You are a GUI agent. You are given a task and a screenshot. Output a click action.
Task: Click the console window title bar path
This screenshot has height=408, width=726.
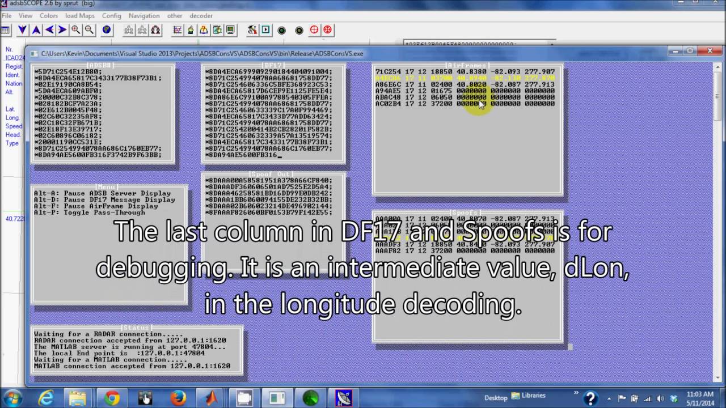coord(202,53)
